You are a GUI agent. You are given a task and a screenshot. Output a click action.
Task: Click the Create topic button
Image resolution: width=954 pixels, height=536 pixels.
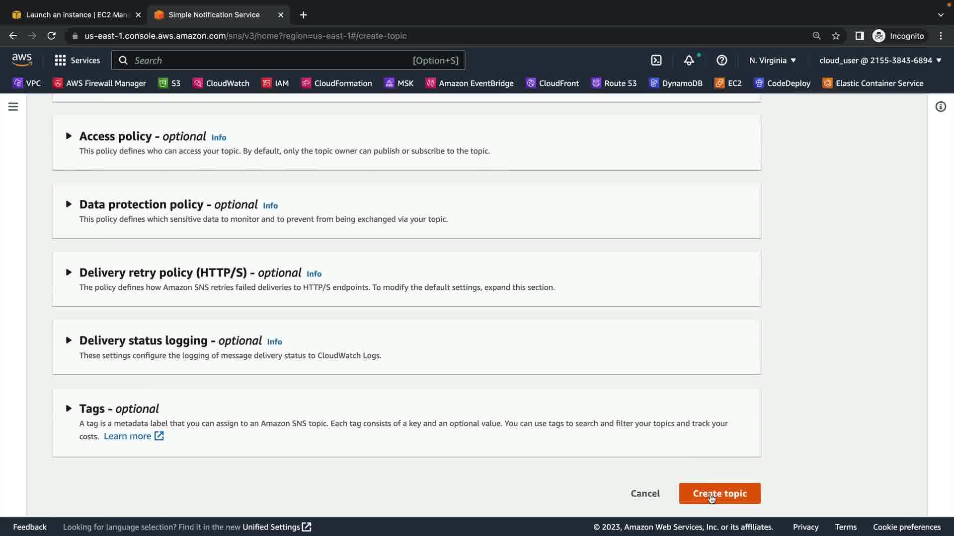(719, 493)
